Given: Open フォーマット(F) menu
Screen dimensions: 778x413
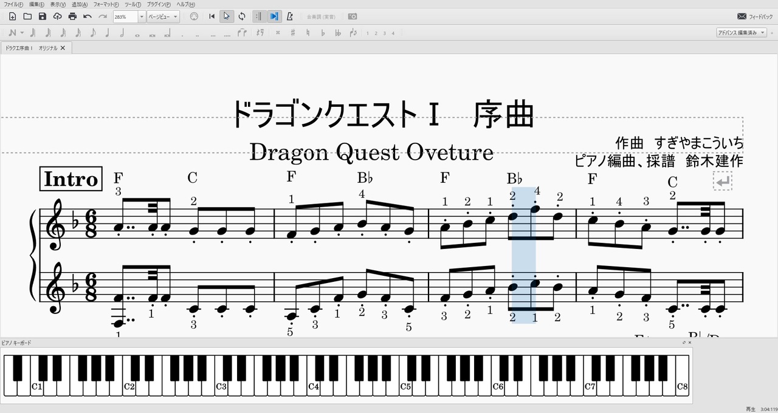Looking at the screenshot, I should click(106, 4).
